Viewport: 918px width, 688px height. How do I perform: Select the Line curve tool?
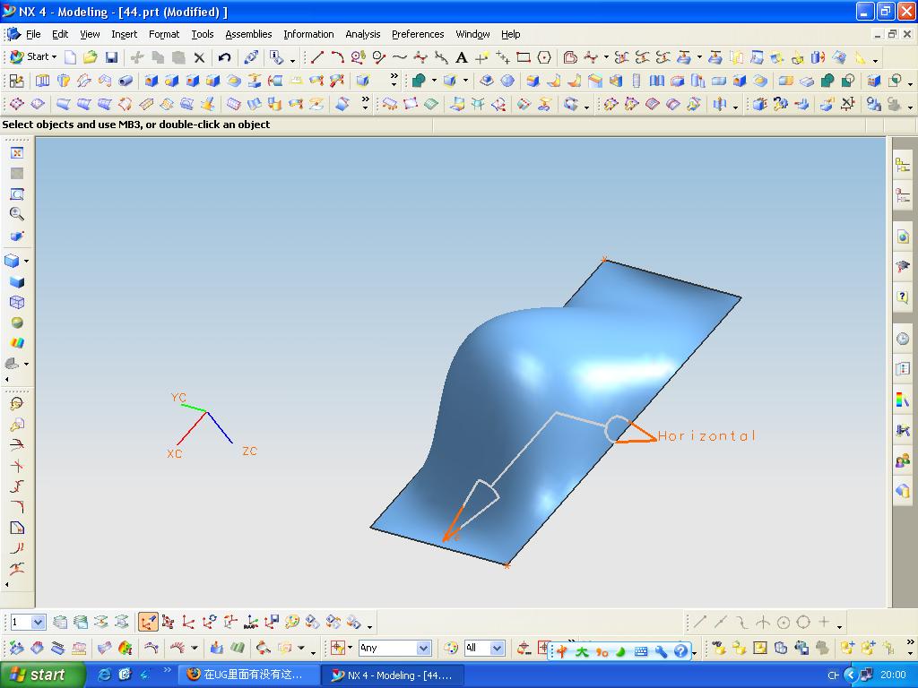coord(316,56)
